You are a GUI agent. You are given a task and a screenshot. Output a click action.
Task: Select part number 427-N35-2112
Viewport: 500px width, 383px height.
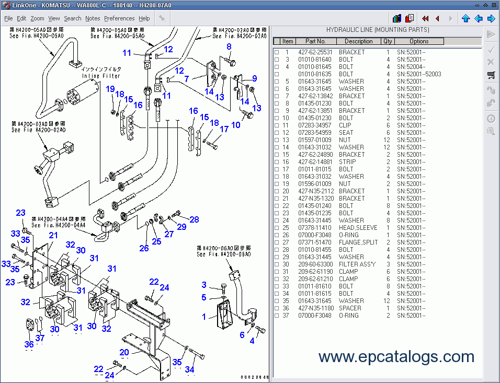point(316,191)
